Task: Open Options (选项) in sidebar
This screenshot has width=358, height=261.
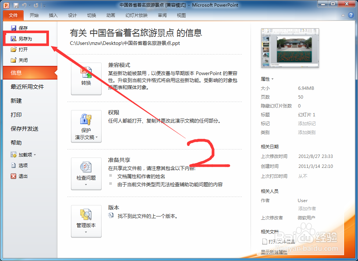Action: coord(20,166)
